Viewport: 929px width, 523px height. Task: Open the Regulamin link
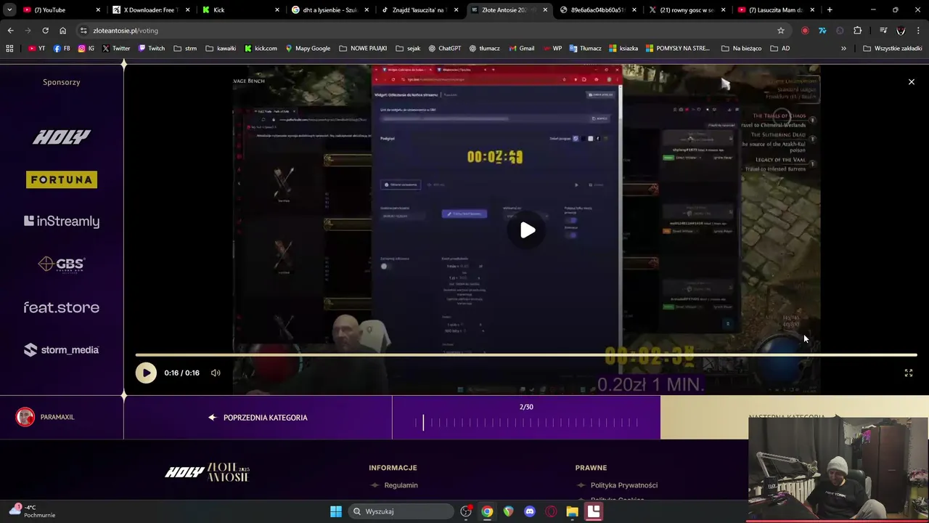(x=401, y=485)
